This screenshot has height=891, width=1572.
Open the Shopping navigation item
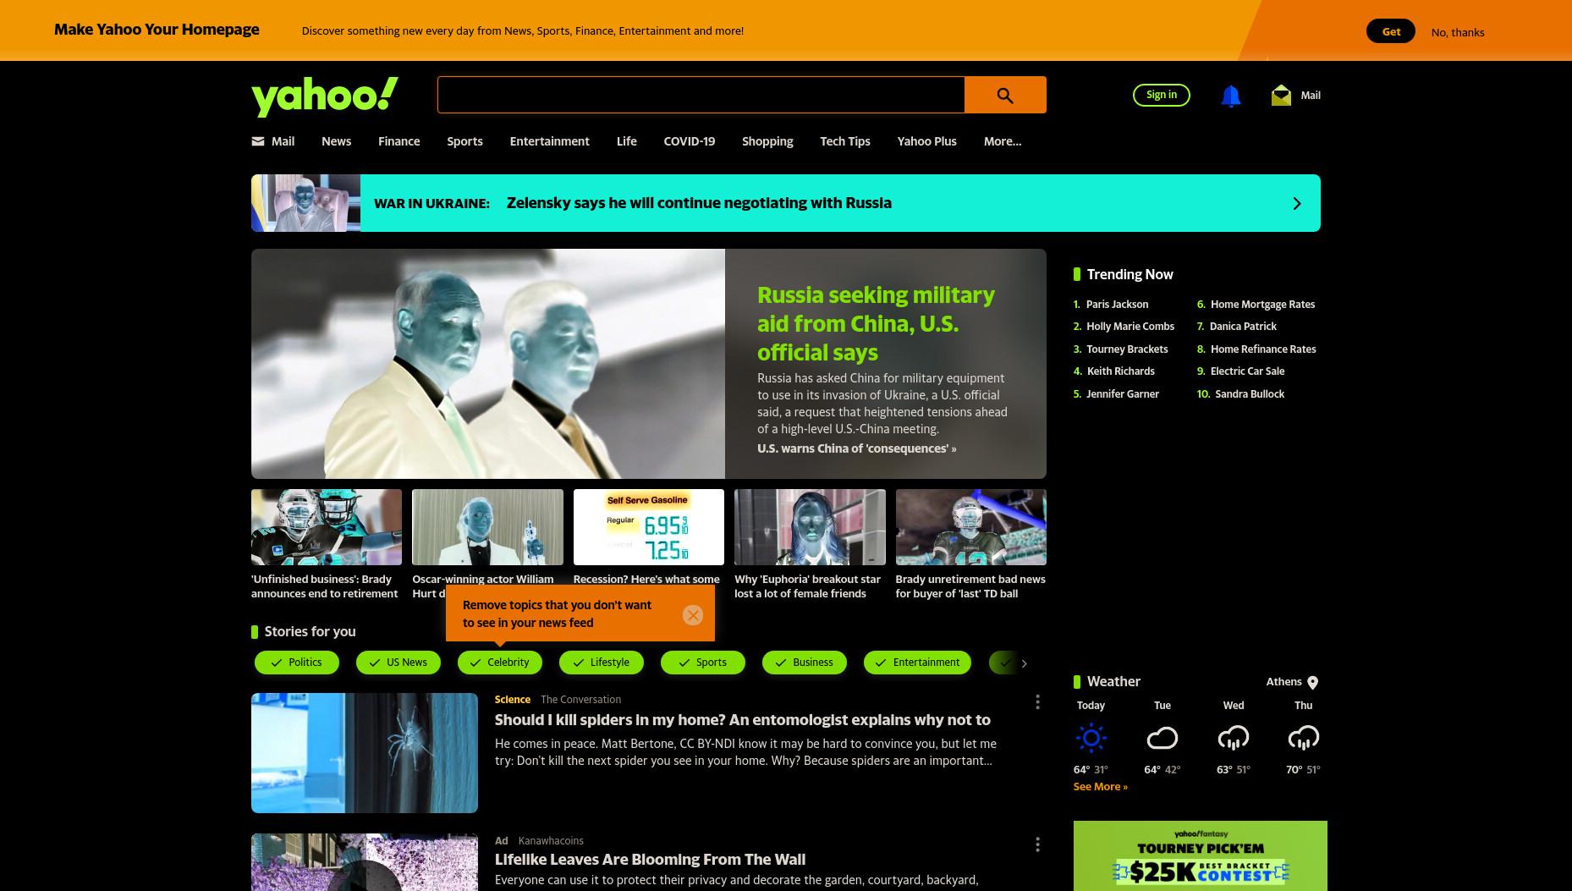click(x=767, y=141)
